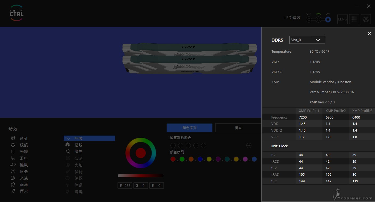
Task: Select the red swatch in color sequence
Action: pos(173,159)
